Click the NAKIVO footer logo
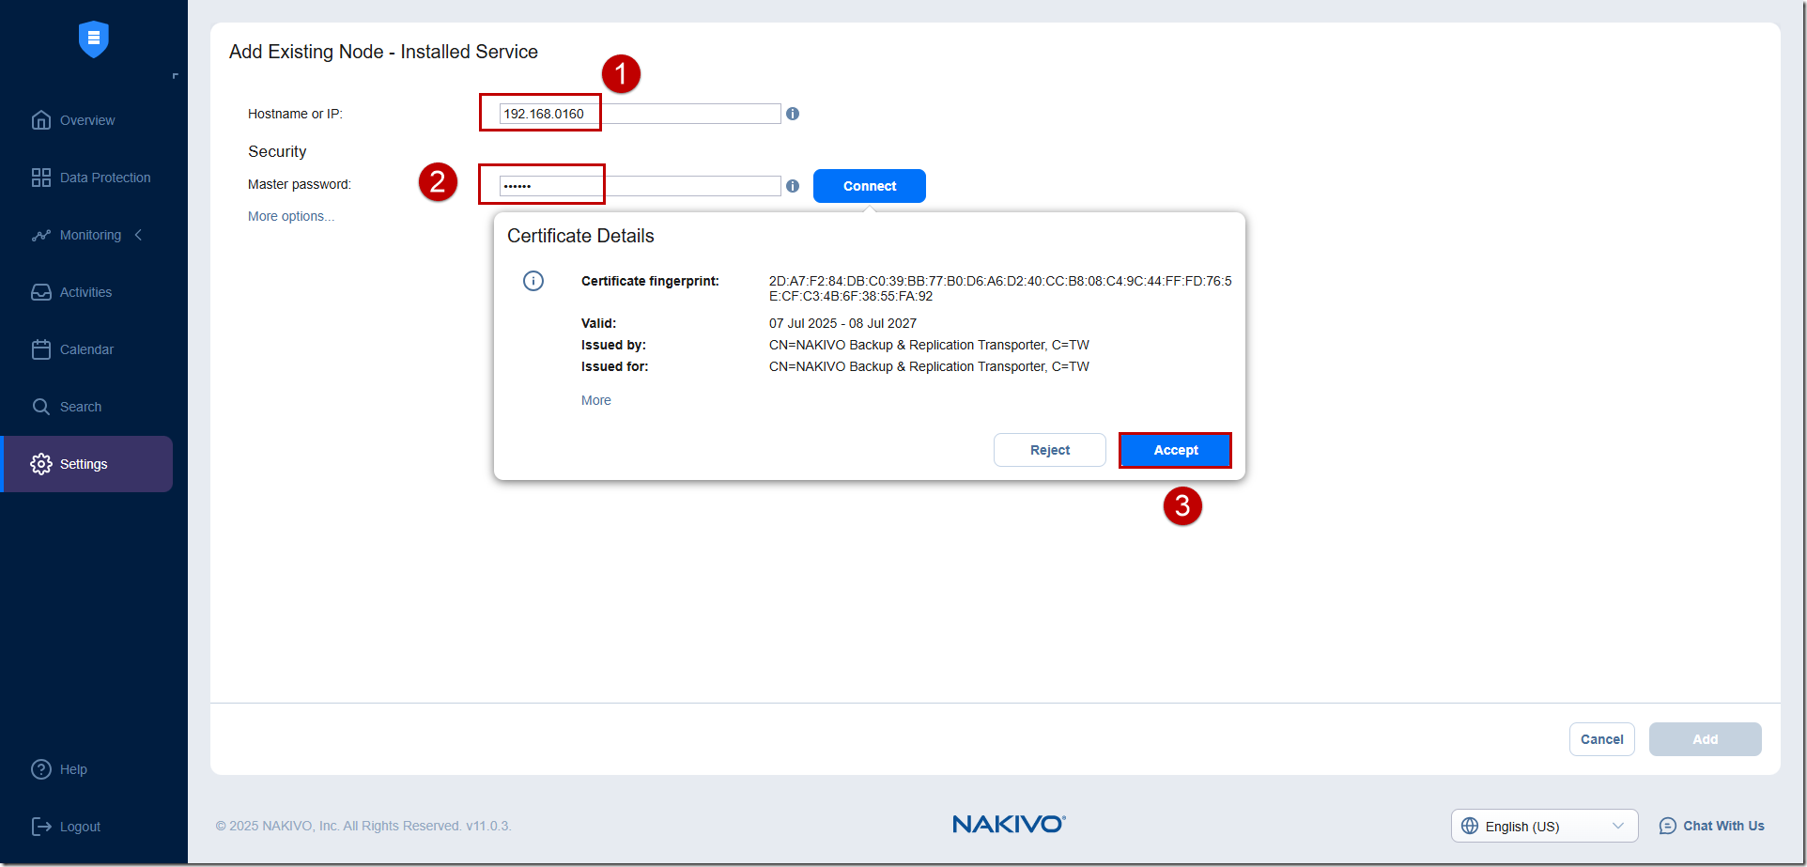 tap(1009, 824)
